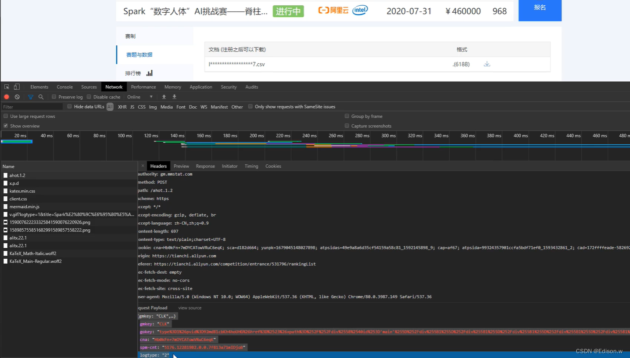Click the network Filter input field
This screenshot has width=630, height=358.
click(x=32, y=107)
